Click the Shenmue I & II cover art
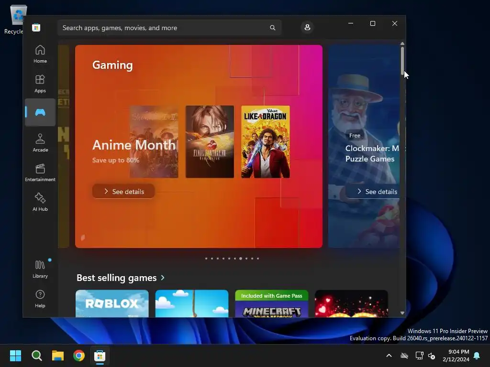 154,141
